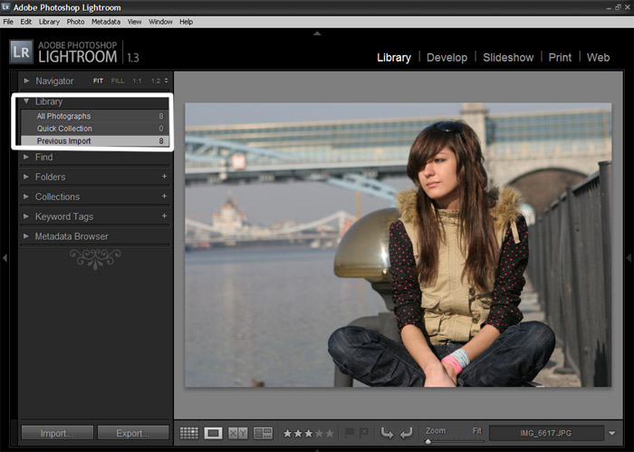Image resolution: width=634 pixels, height=452 pixels.
Task: Open the toolbar options dropdown arrow
Action: [612, 433]
